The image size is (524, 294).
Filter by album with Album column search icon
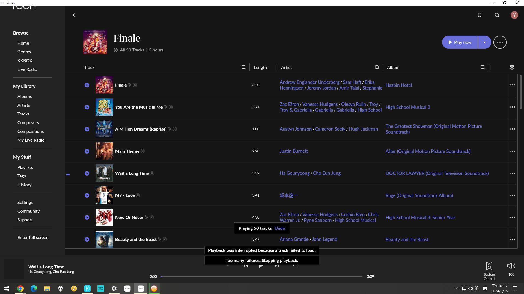tap(483, 67)
